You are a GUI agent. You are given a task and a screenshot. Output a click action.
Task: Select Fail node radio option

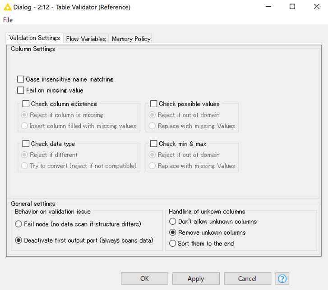pos(18,224)
